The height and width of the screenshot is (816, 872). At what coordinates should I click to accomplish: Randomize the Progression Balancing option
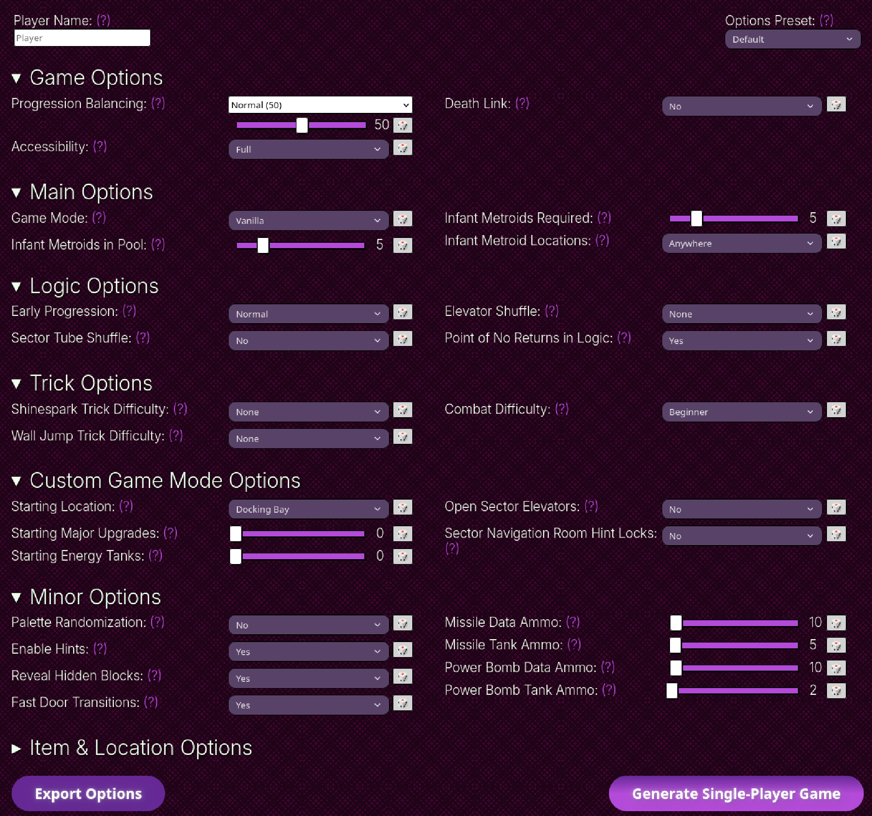tap(403, 125)
